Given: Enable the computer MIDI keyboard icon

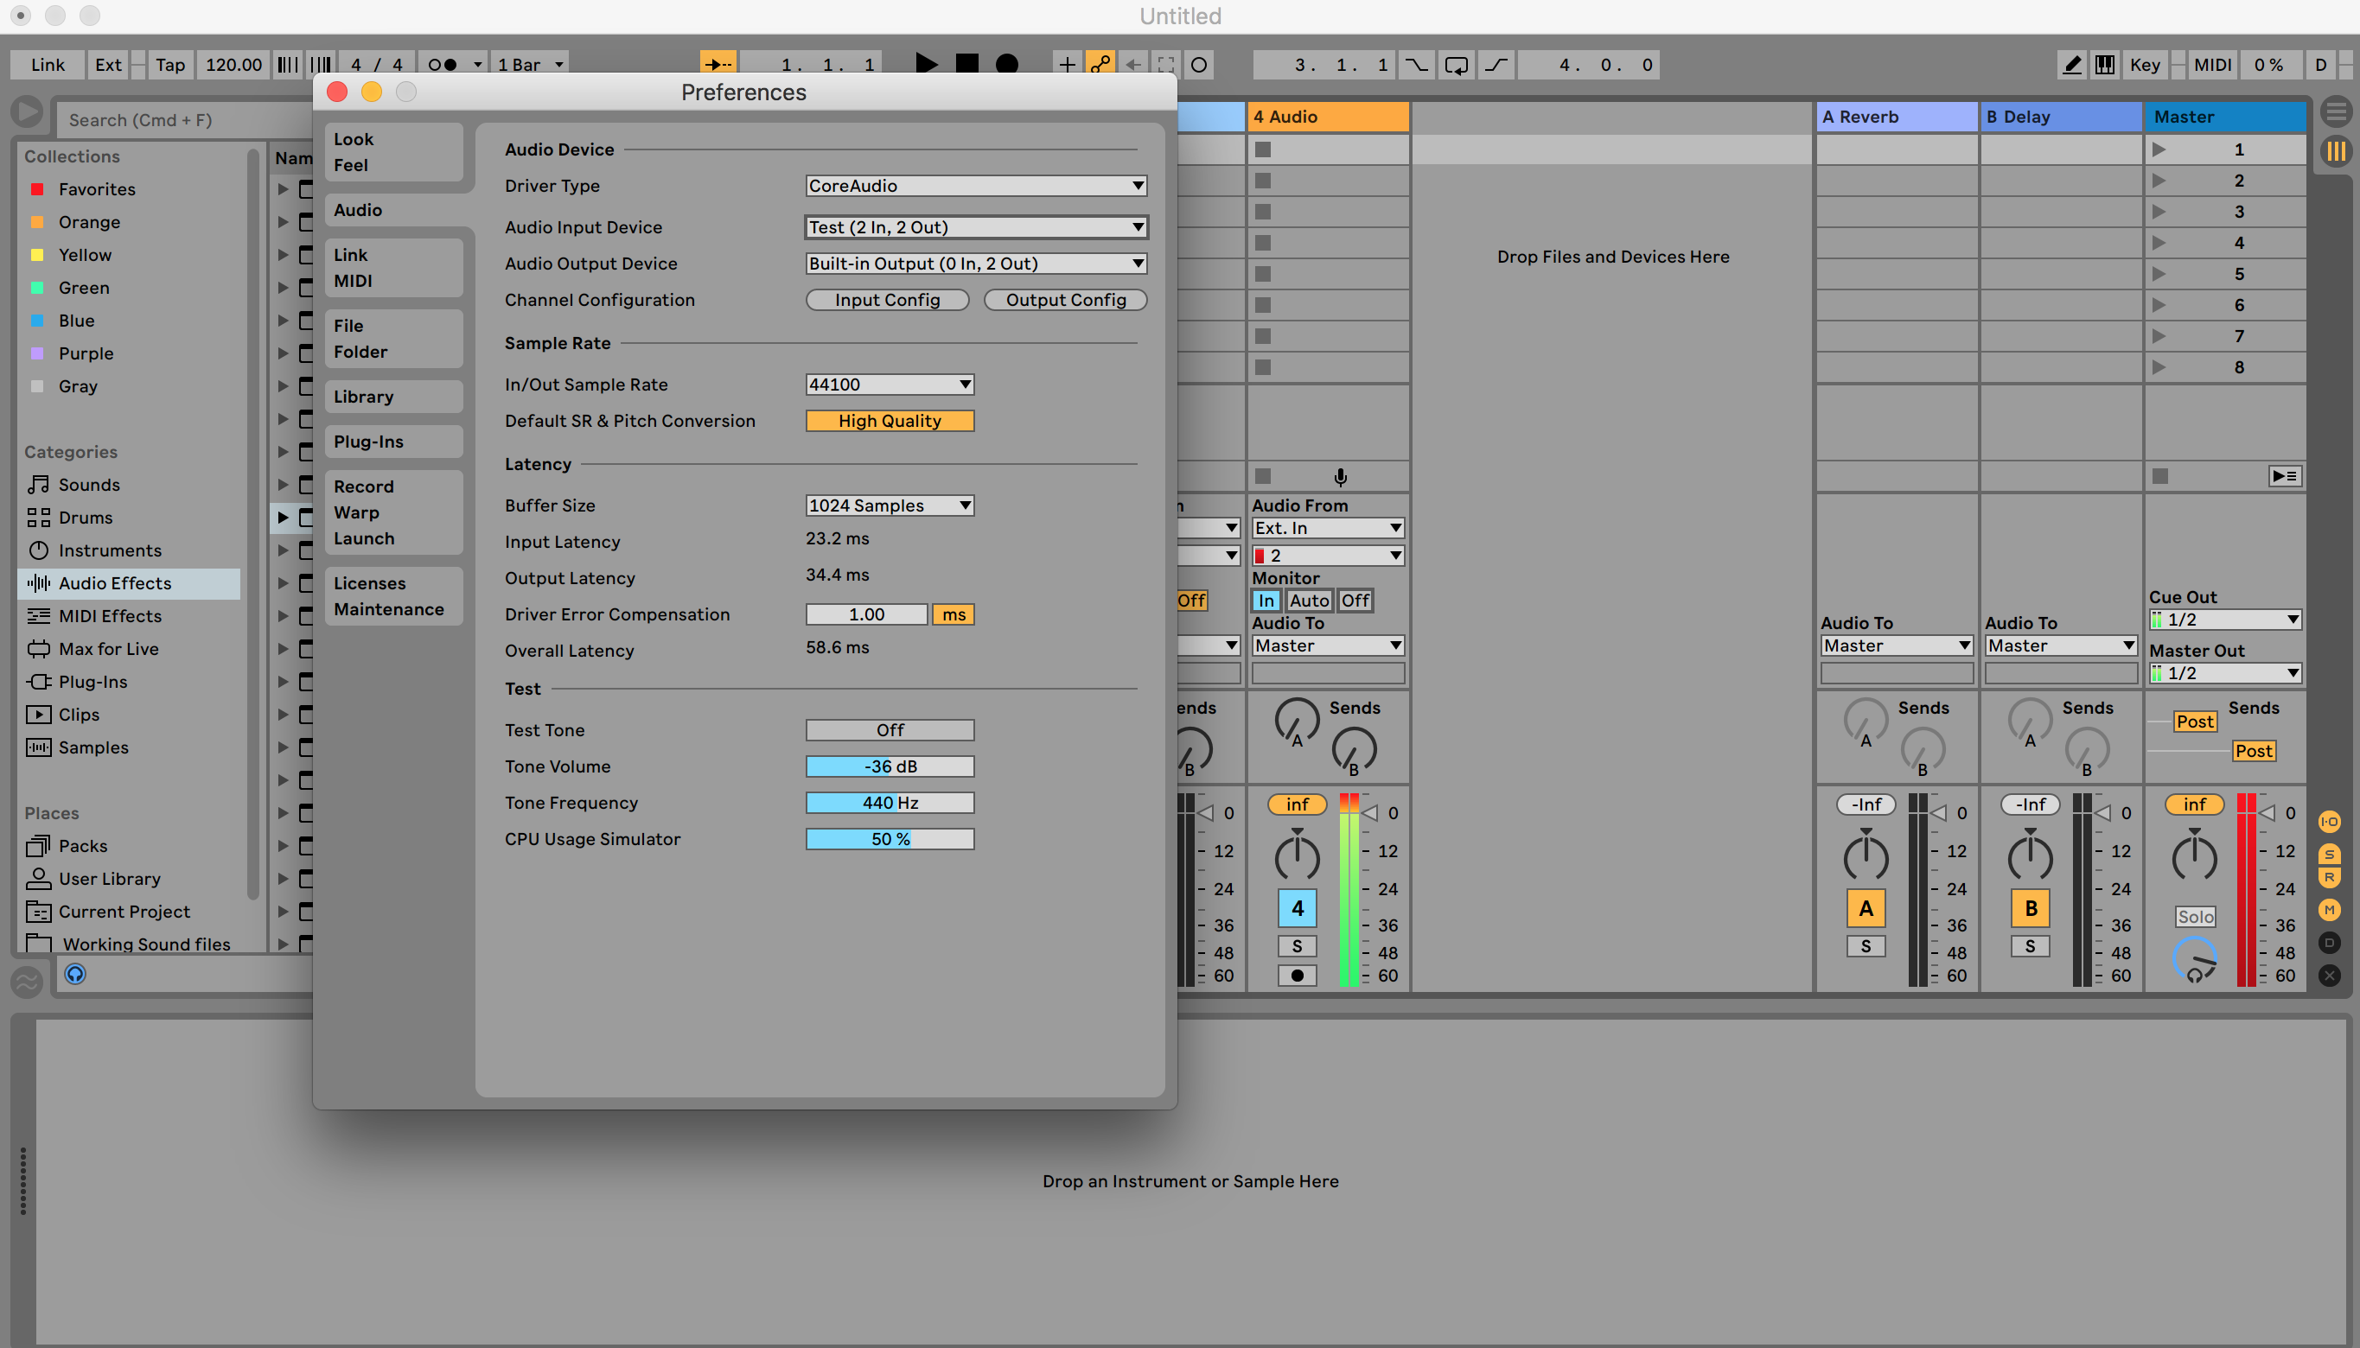Looking at the screenshot, I should [2105, 65].
